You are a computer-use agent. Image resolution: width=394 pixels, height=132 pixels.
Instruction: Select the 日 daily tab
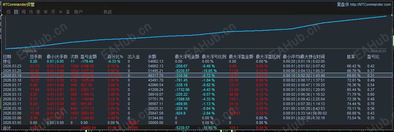coord(16,12)
